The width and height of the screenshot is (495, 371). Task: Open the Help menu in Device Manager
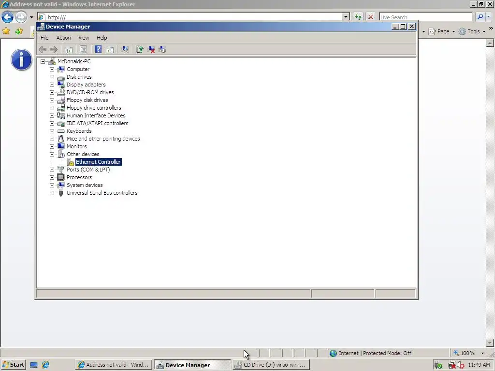click(102, 38)
